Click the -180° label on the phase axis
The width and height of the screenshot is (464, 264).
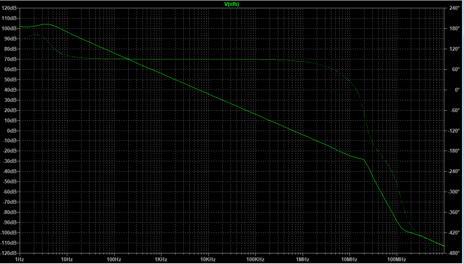(x=454, y=151)
